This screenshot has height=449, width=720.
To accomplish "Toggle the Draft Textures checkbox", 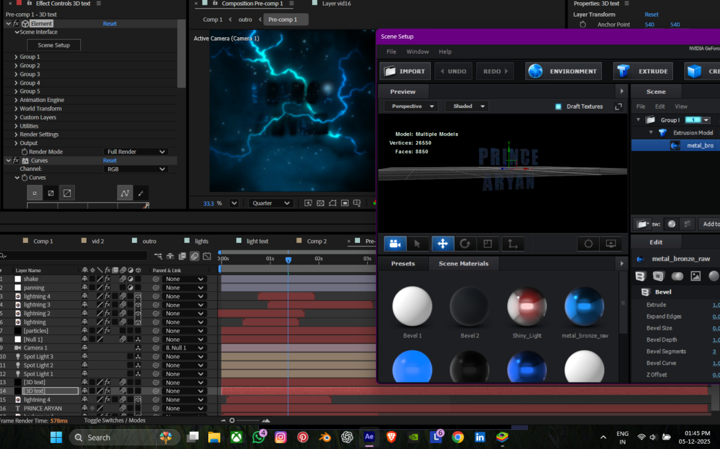I will [x=558, y=106].
